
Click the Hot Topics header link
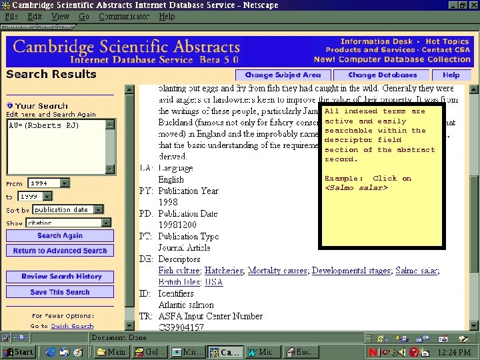[x=447, y=41]
